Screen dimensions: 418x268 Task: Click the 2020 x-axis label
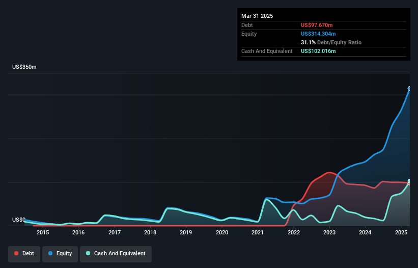click(222, 232)
